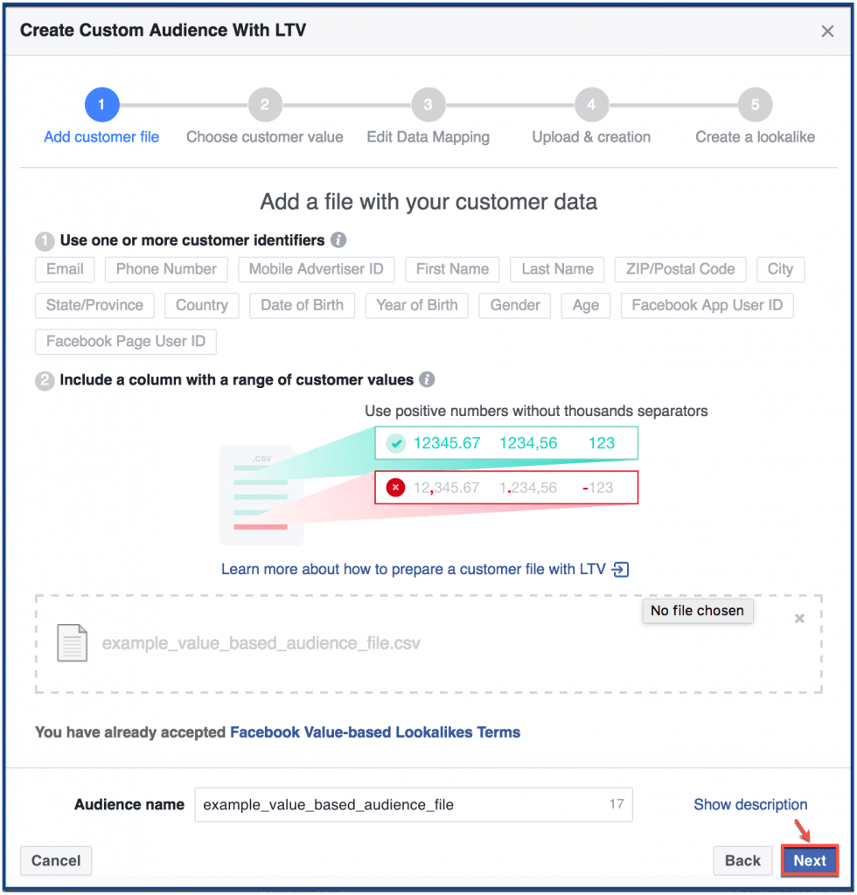
Task: Select the Email identifier tag
Action: (x=65, y=269)
